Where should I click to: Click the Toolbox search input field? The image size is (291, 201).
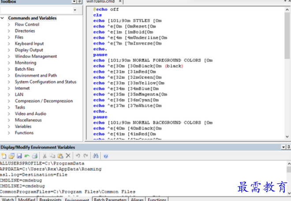click(x=37, y=10)
